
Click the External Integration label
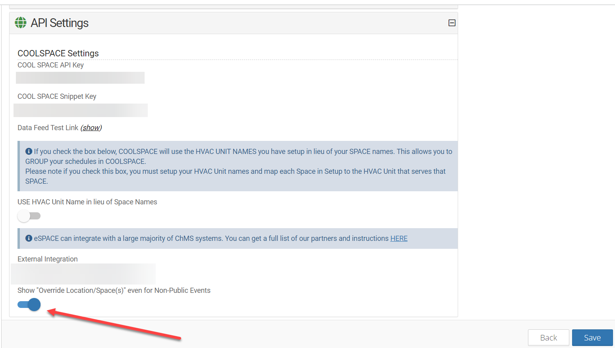pos(47,259)
